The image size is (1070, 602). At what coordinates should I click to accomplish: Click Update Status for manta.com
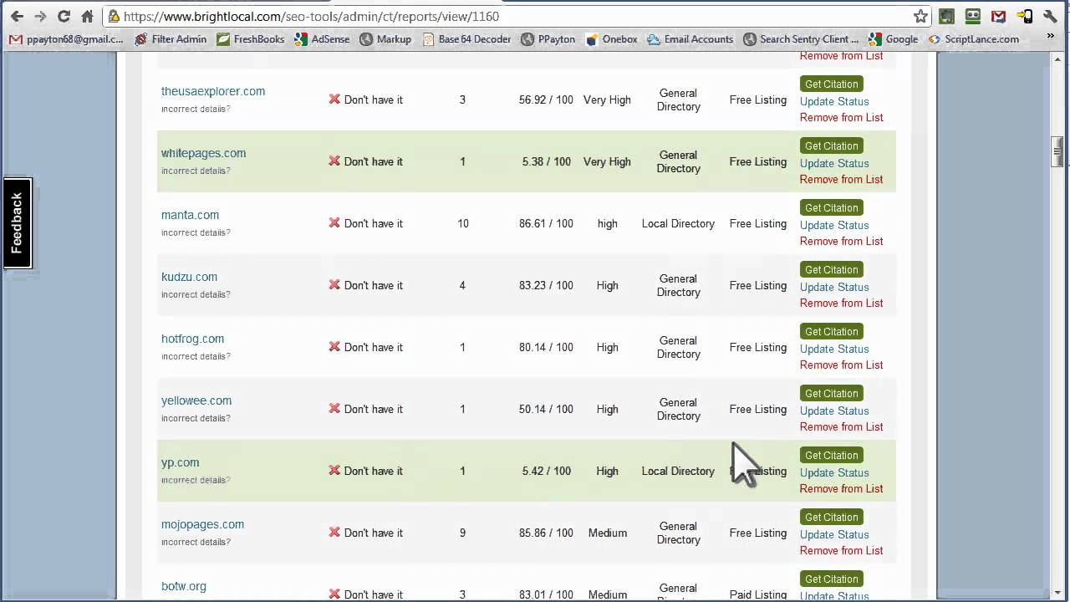[834, 225]
